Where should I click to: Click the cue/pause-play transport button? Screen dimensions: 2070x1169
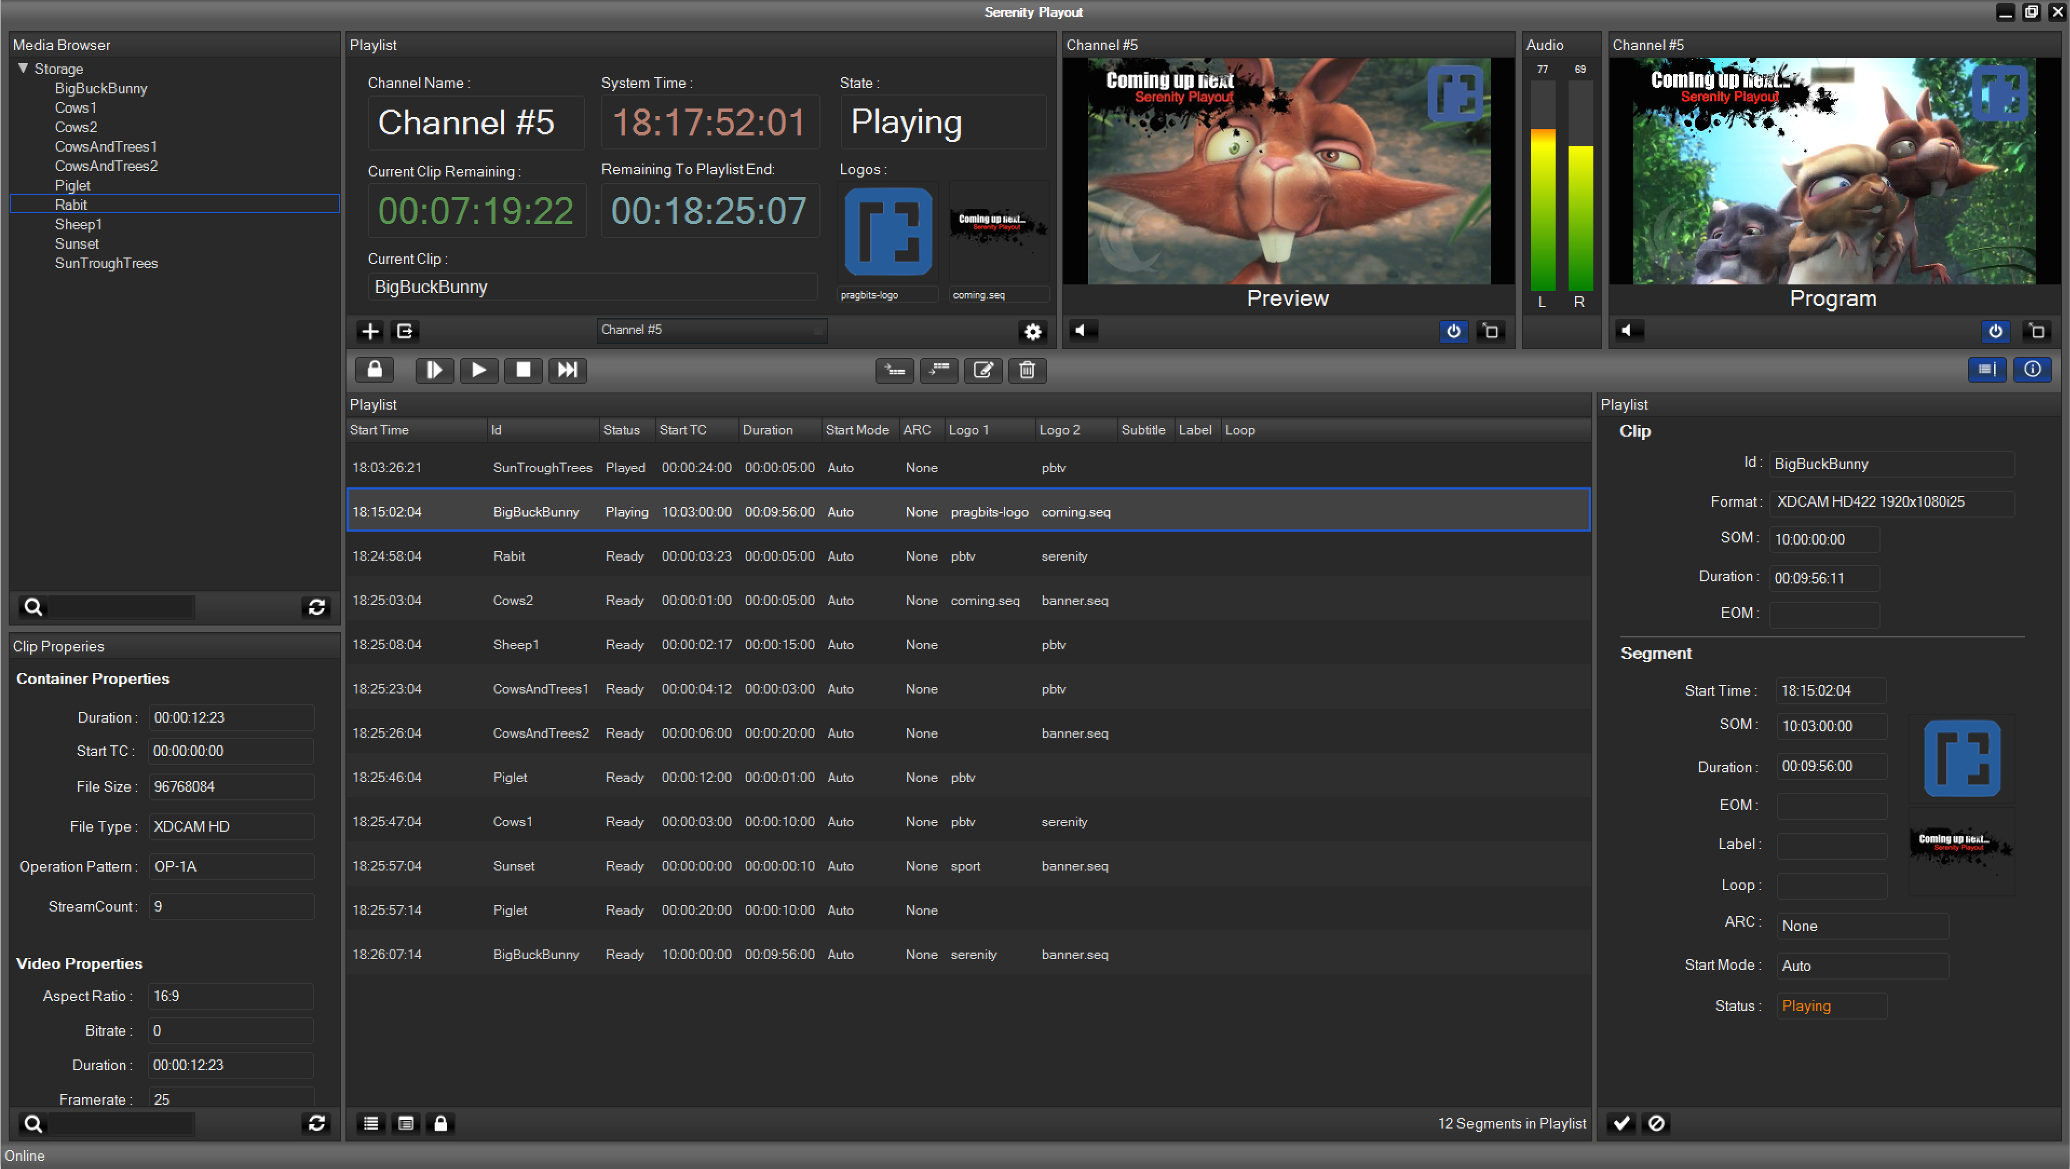click(435, 370)
